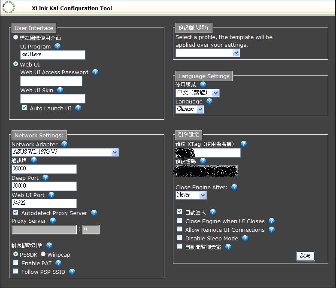Enable the PAT checkbox
Viewport: 336px width, 288px height.
pos(15,263)
